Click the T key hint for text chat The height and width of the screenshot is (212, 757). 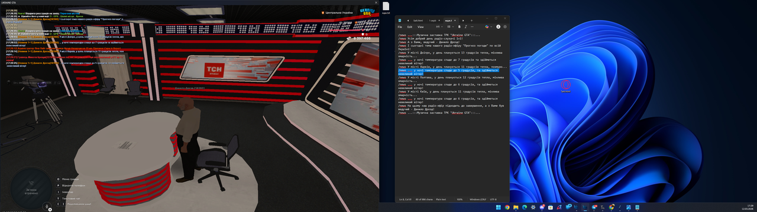coord(57,198)
